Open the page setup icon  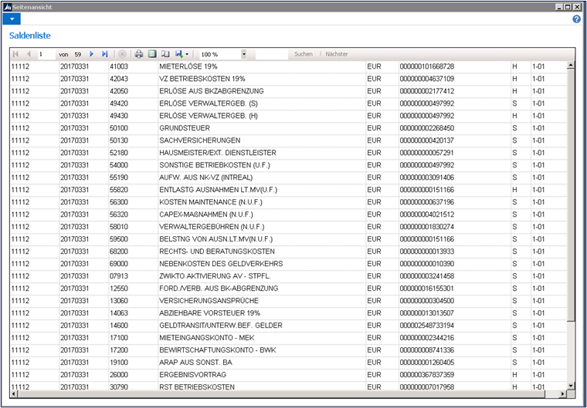point(165,55)
